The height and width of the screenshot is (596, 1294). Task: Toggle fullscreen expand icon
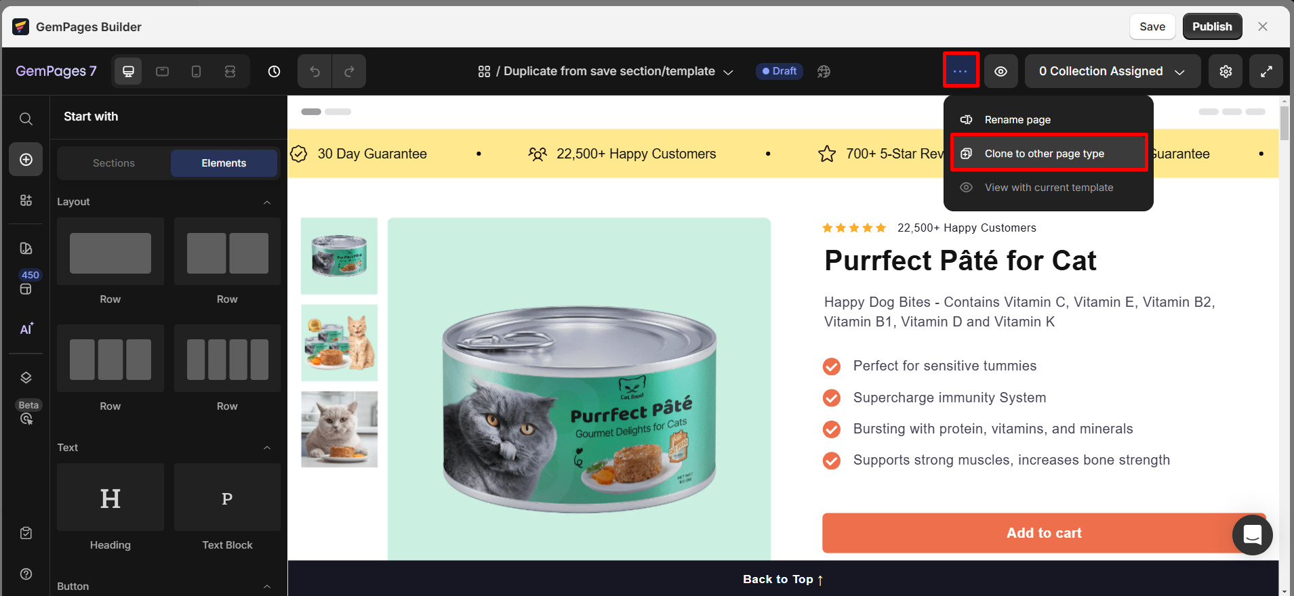tap(1266, 71)
